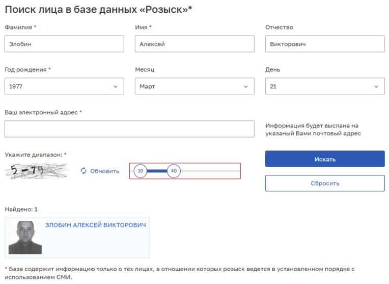Select the Отчество patronymic input field
This screenshot has width=389, height=284.
pyautogui.click(x=325, y=44)
